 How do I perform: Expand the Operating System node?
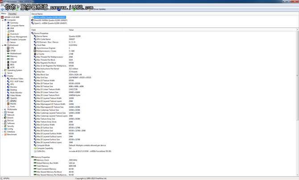point(3,70)
